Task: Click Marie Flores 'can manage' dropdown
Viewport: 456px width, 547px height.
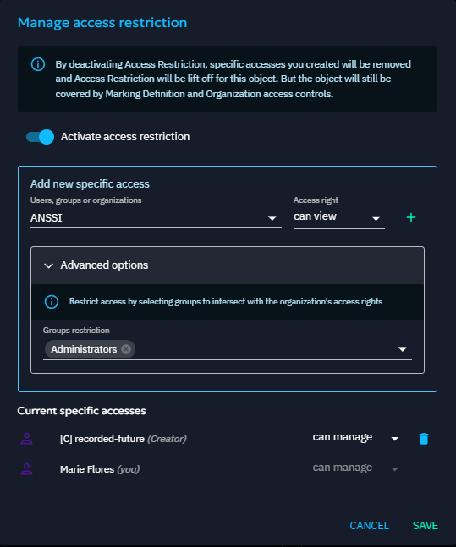Action: [355, 468]
